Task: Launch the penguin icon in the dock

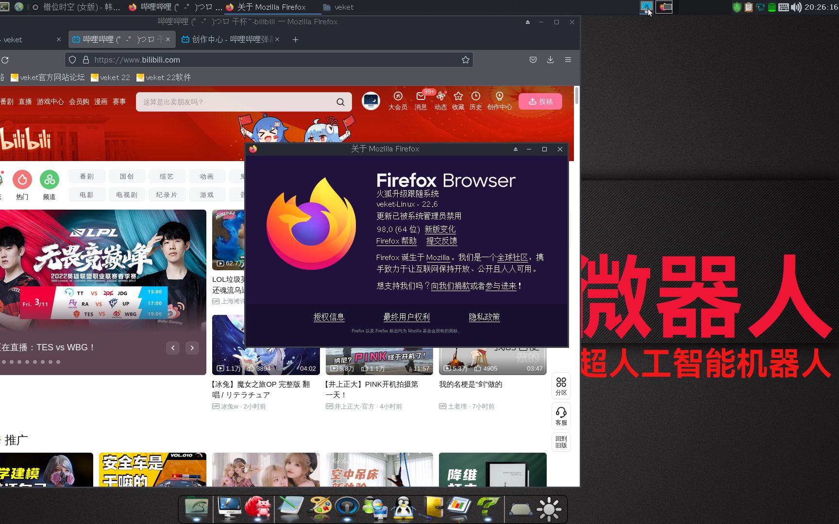Action: pos(403,508)
